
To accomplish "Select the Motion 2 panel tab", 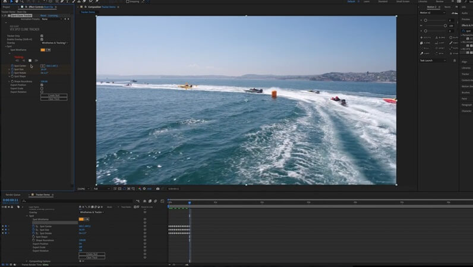I will (431, 7).
